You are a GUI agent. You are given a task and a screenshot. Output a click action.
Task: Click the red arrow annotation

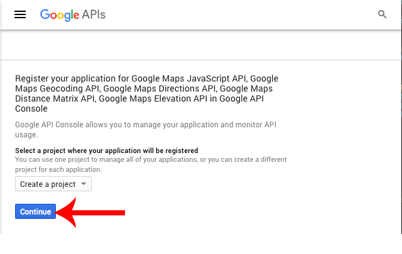(x=90, y=213)
